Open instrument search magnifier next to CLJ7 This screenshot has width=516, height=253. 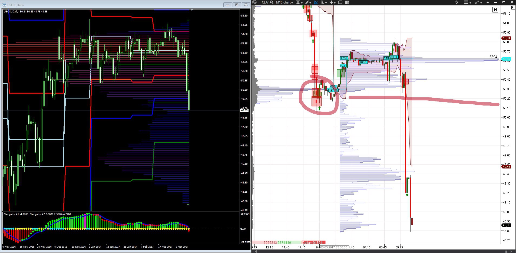point(272,2)
